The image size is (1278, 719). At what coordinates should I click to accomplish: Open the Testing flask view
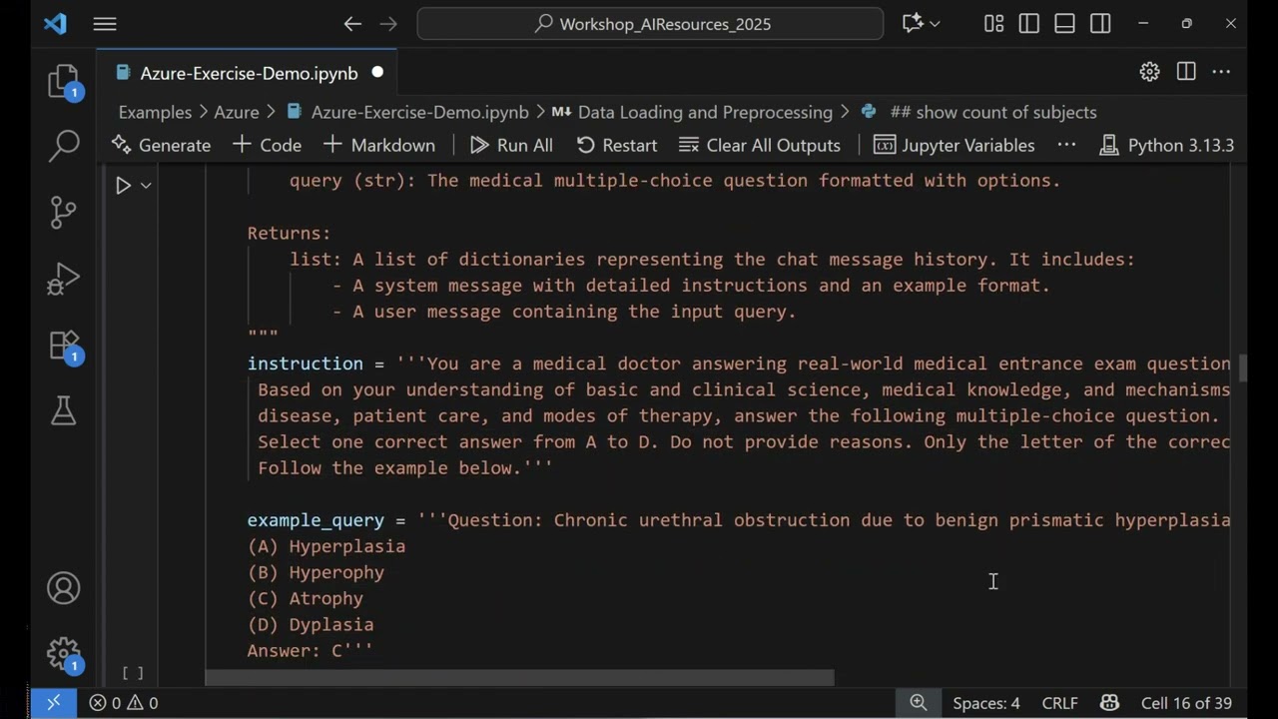coord(63,409)
